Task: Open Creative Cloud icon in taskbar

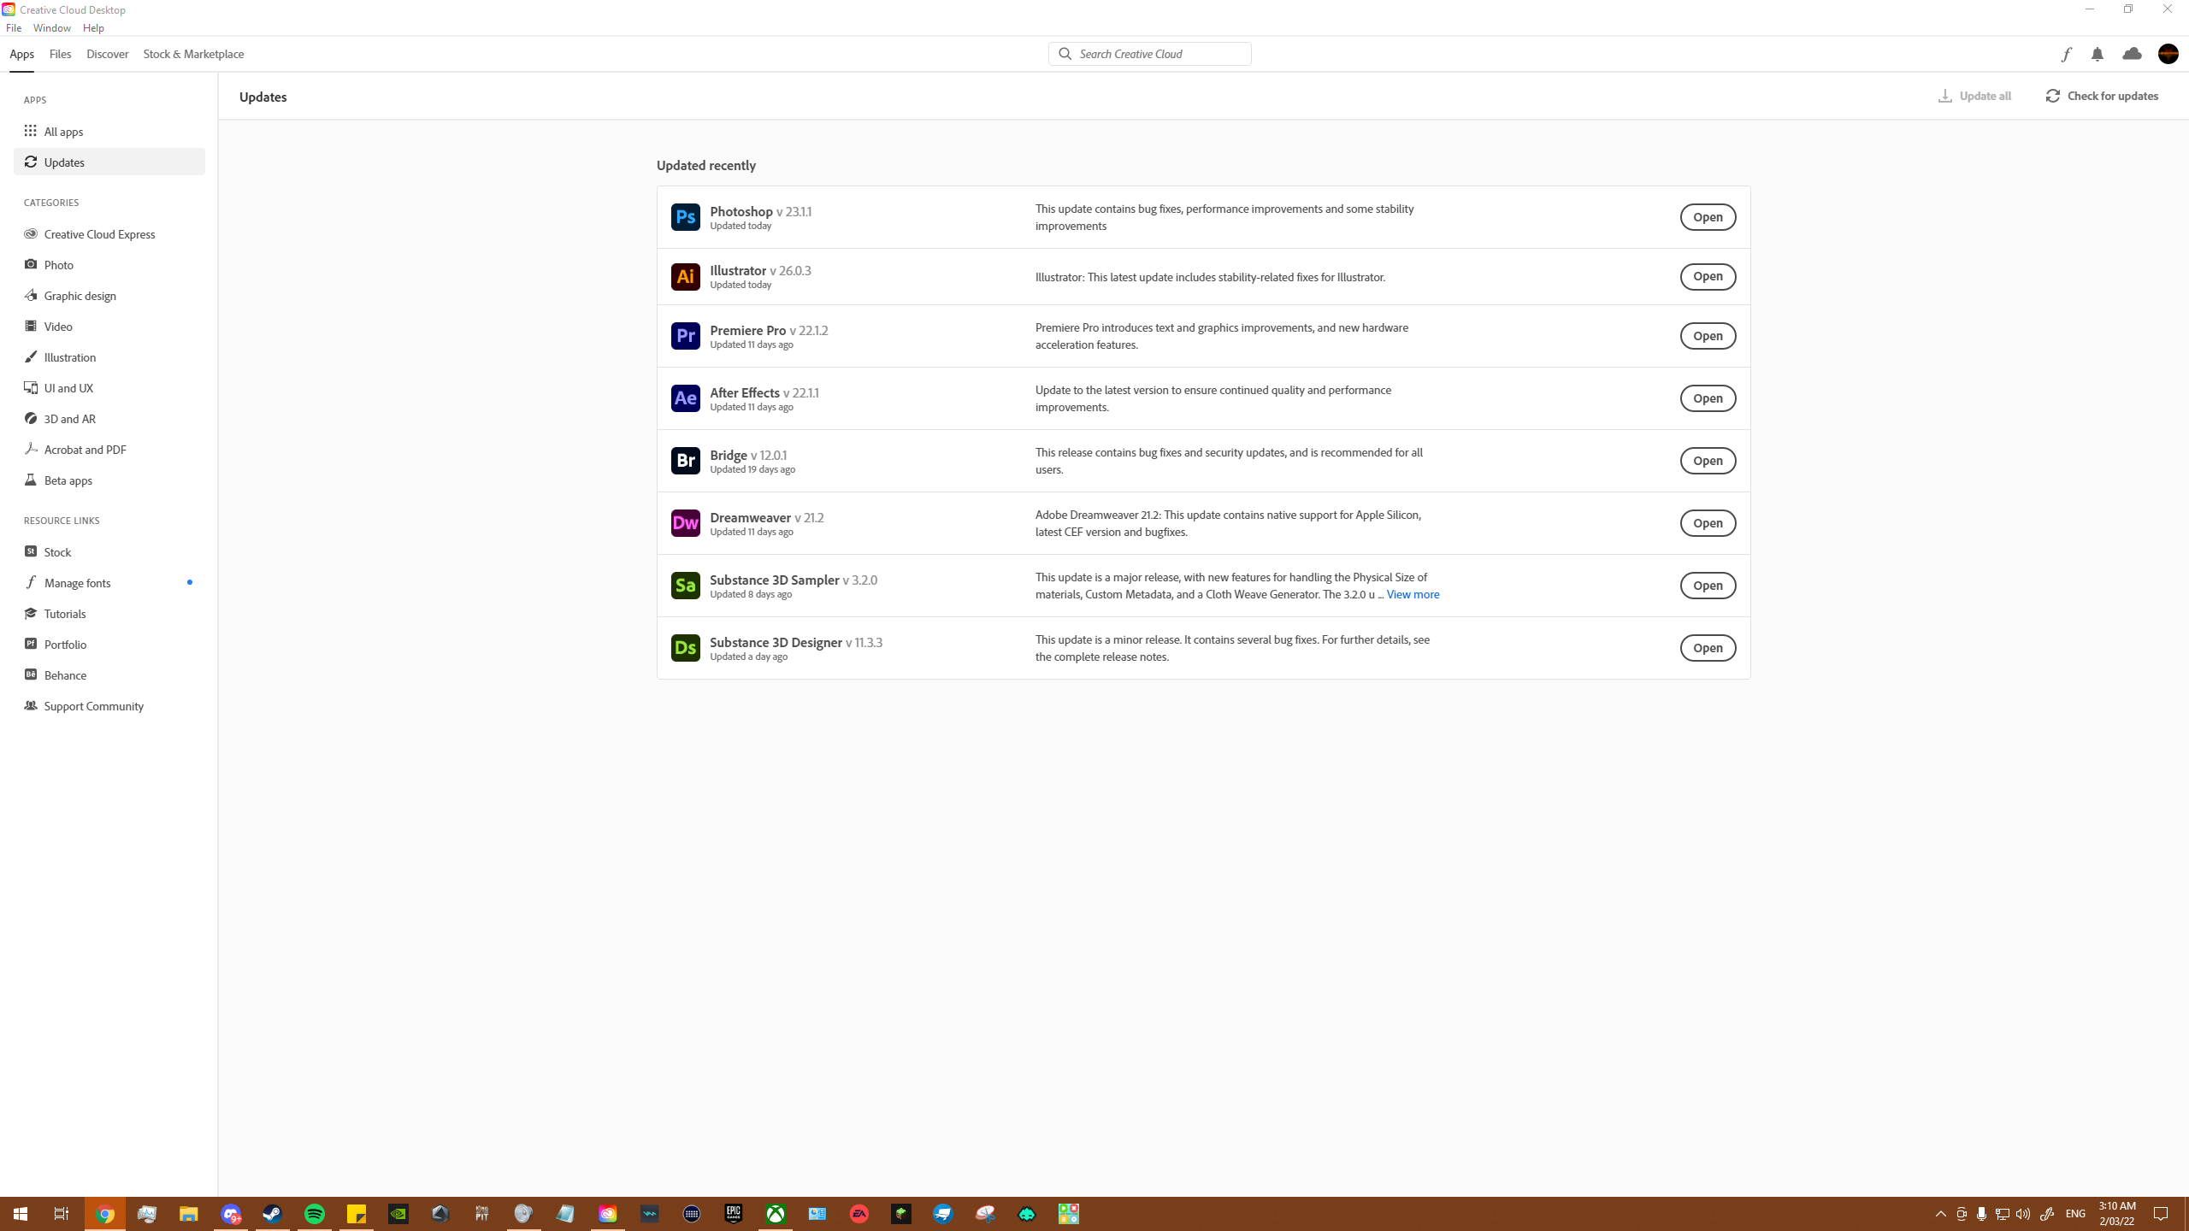Action: pos(608,1214)
